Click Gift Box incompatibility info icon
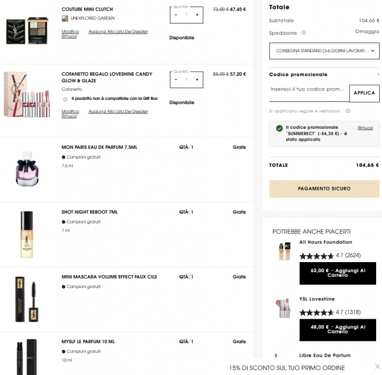 [x=65, y=99]
